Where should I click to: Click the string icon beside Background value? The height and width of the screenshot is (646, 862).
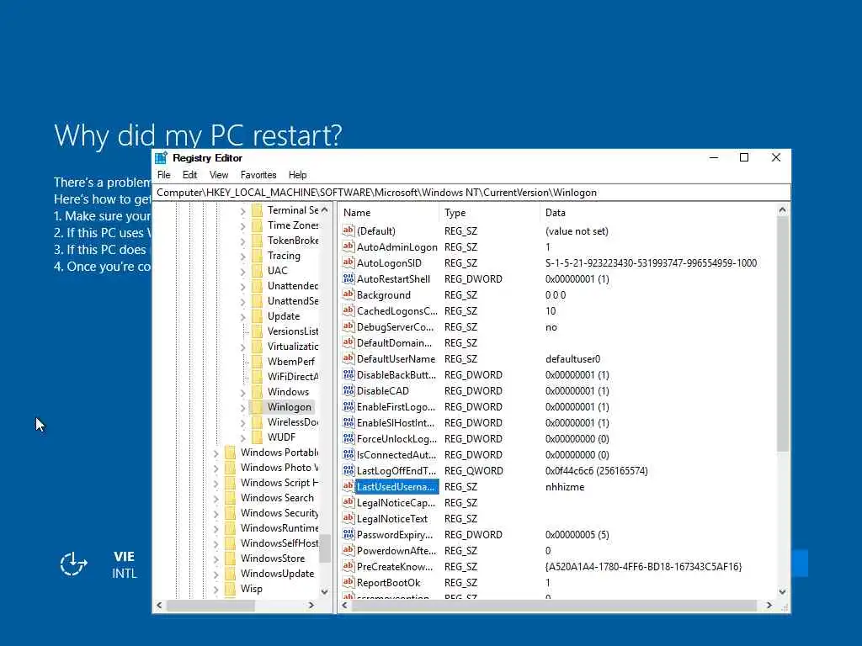point(348,294)
